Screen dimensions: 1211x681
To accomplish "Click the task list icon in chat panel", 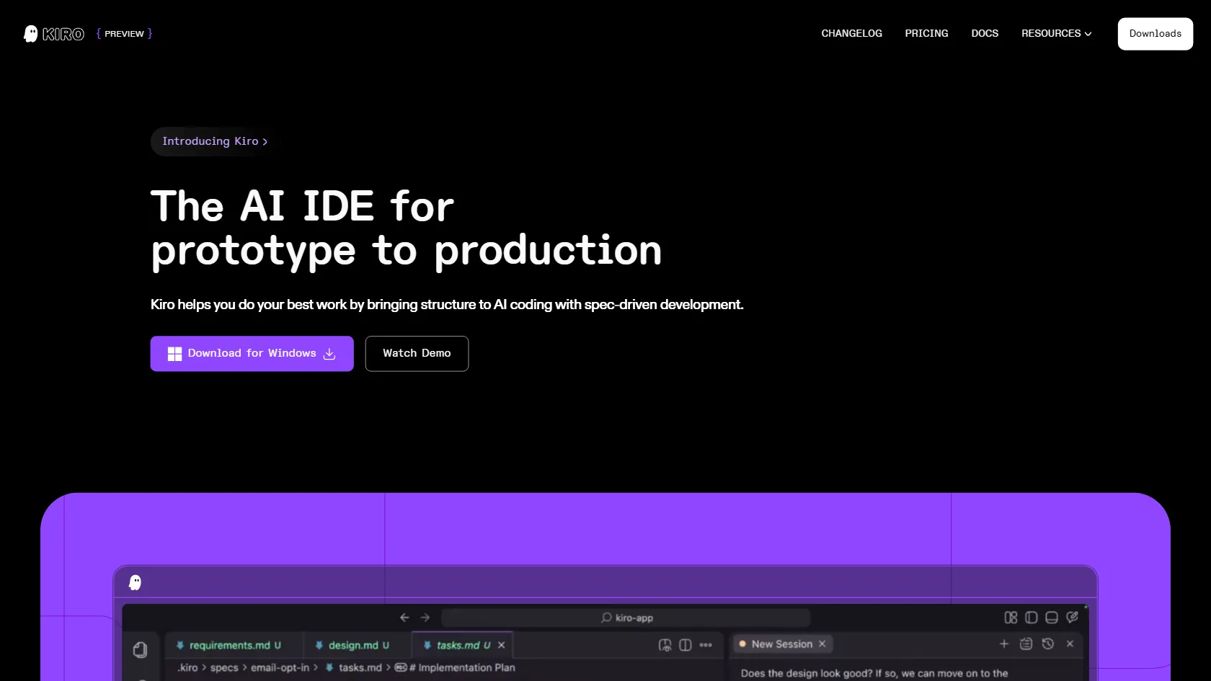I will [1026, 644].
